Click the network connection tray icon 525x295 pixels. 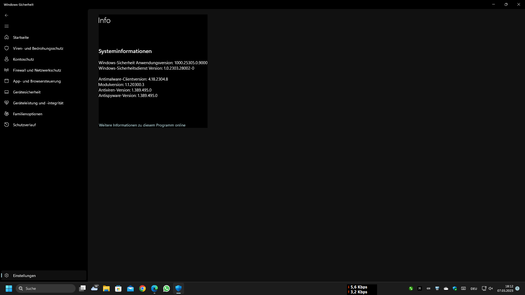point(484,288)
